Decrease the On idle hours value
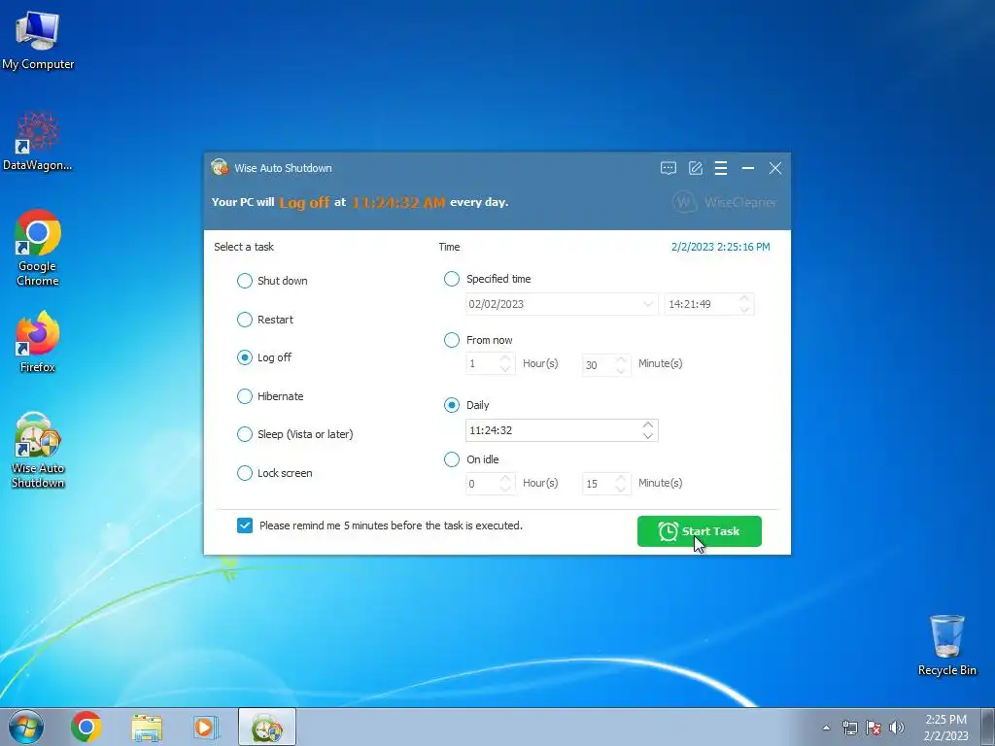 (x=505, y=490)
